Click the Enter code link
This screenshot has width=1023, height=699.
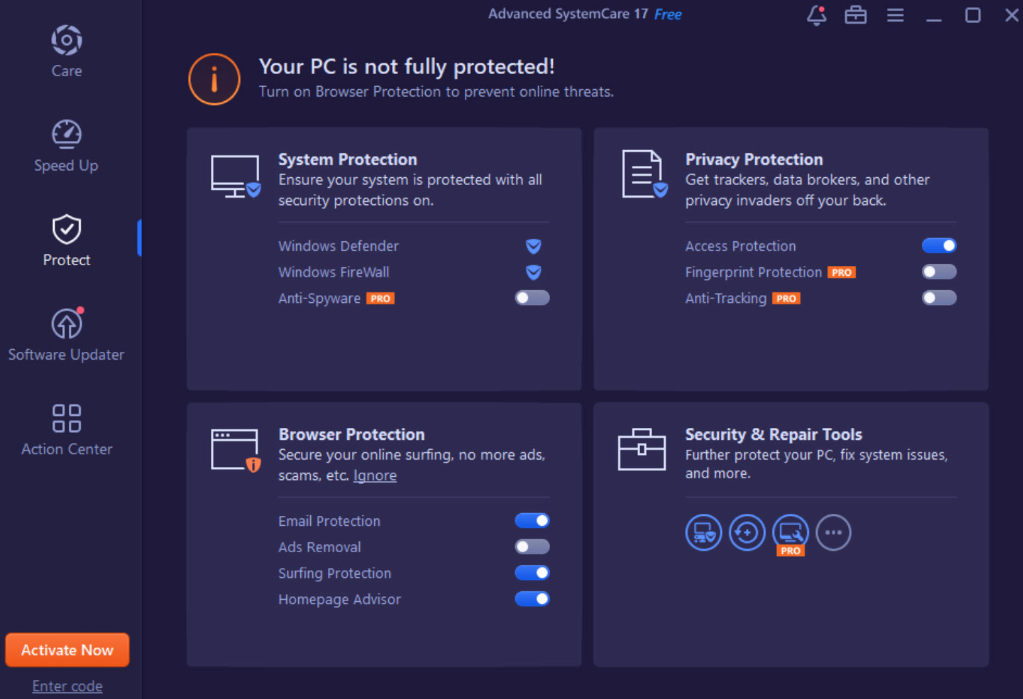tap(67, 686)
